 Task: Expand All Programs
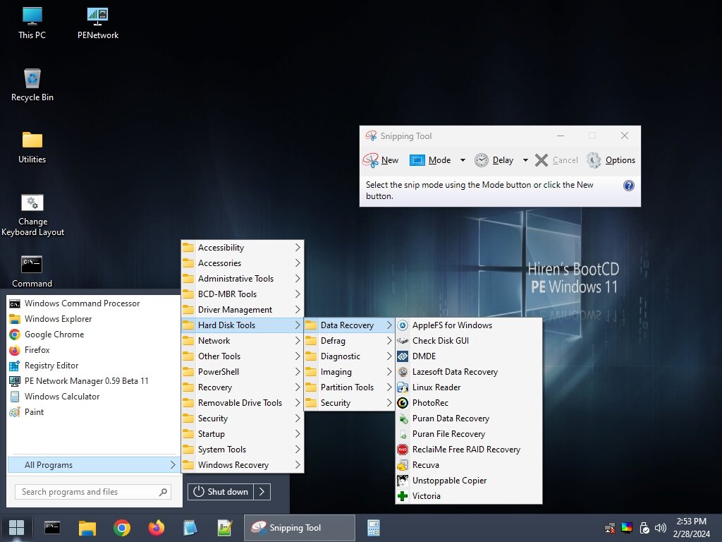pos(93,464)
